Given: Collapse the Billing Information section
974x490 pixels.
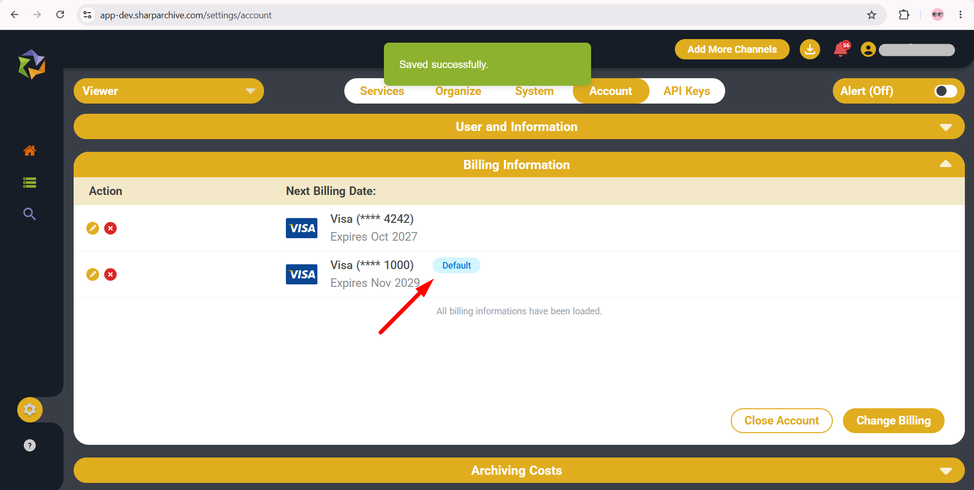Looking at the screenshot, I should [519, 165].
